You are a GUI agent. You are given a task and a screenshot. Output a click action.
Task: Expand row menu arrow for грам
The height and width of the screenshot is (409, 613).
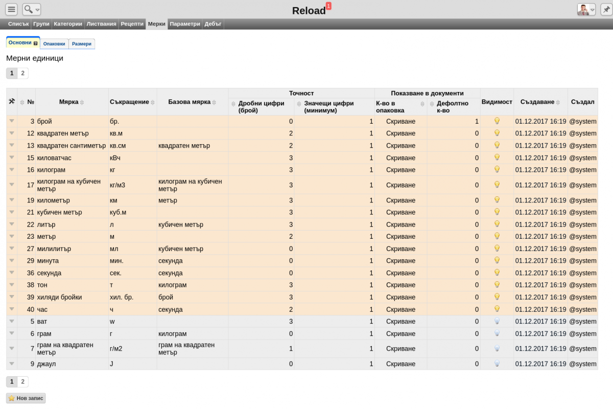point(12,333)
